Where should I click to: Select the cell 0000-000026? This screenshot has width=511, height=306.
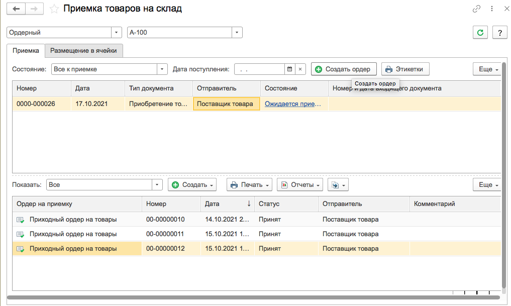(x=42, y=104)
